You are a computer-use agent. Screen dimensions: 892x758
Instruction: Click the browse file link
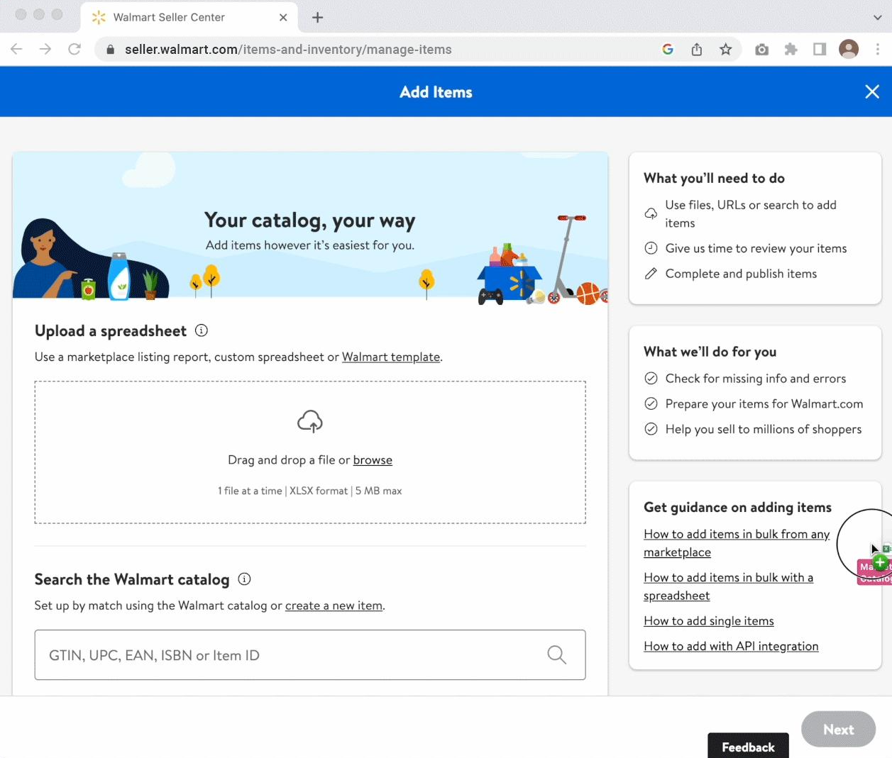(373, 460)
